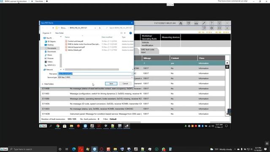Viewport: 270px width, 152px height.
Task: Select the DME to starter motor PDF file
Action: [84, 44]
